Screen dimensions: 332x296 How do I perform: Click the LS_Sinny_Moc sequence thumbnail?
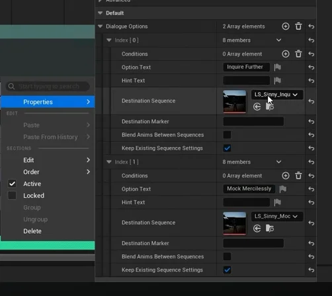234,223
